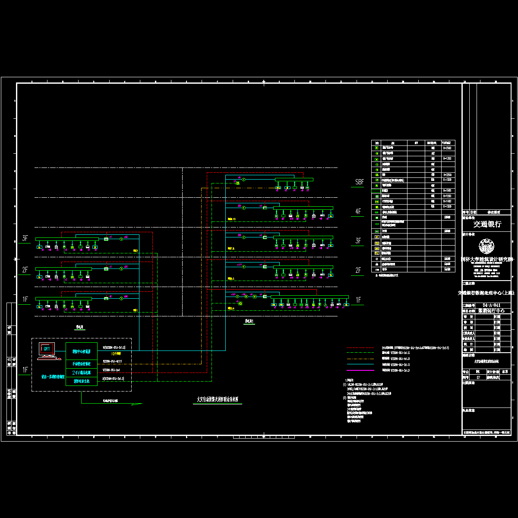518x518 pixels.
Task: Click the 1F label right of bottom bus
Action: [x=358, y=300]
